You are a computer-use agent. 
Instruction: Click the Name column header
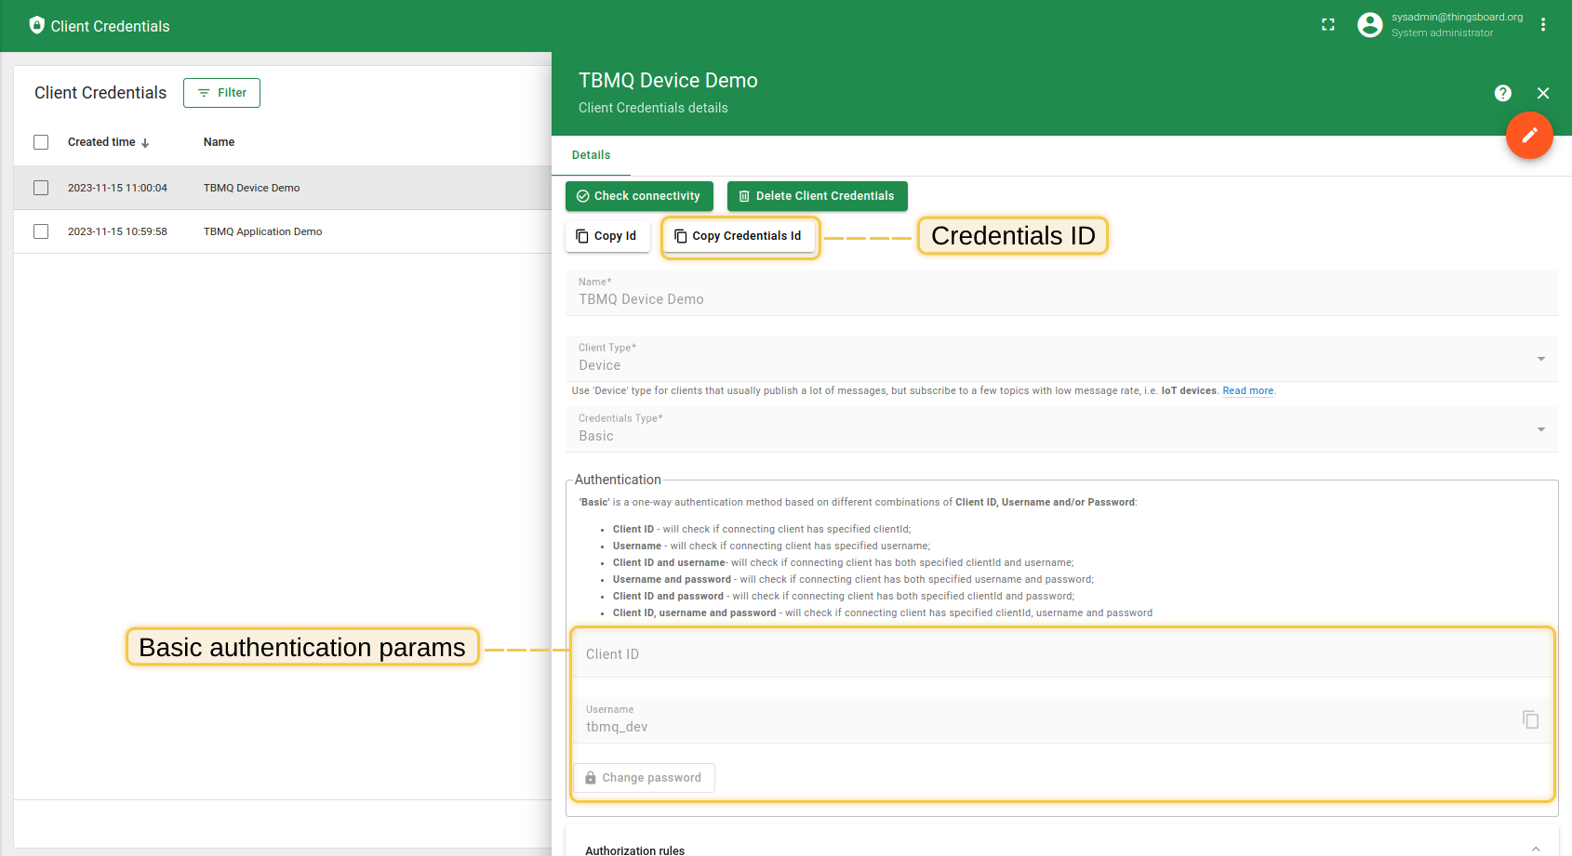coord(219,142)
